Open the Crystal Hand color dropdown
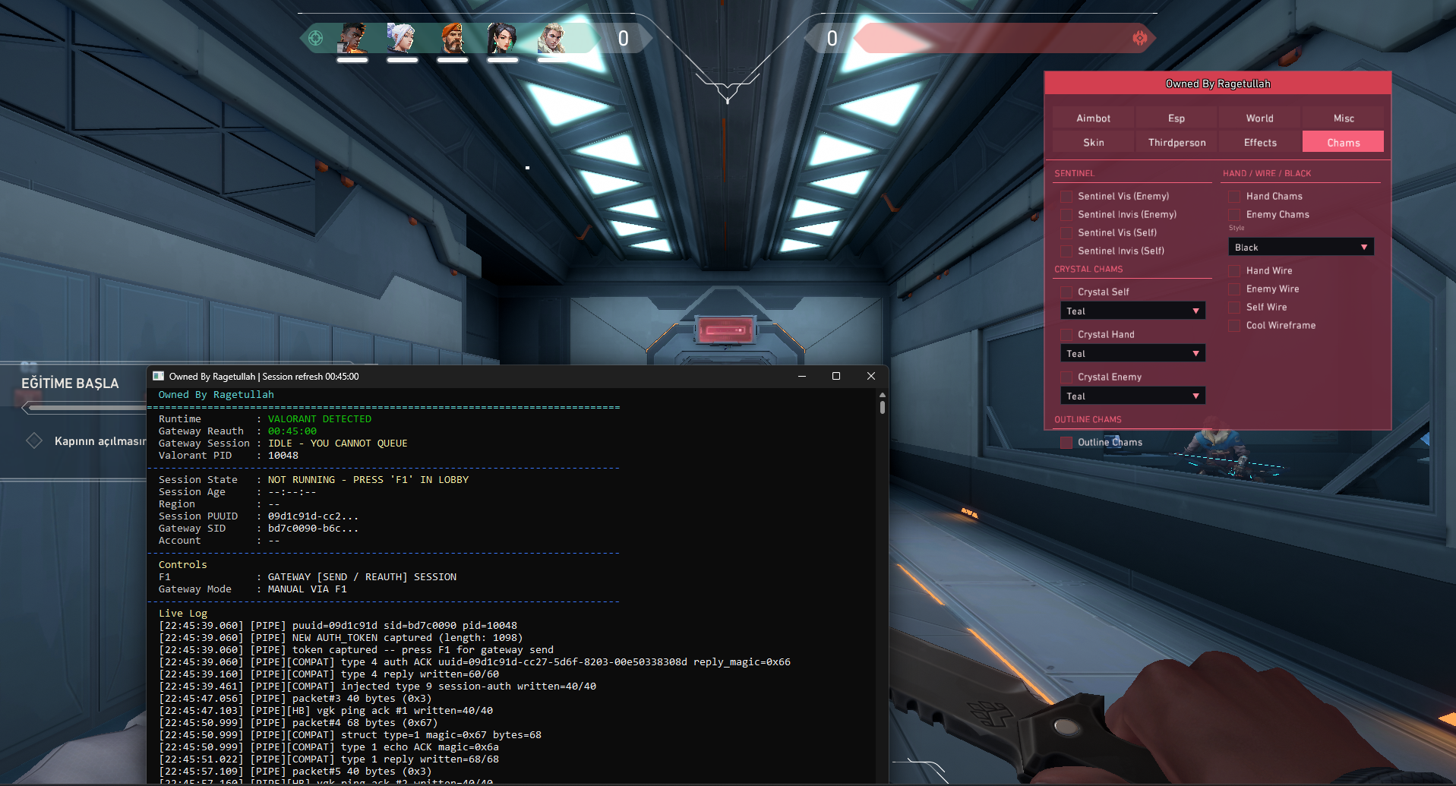Screen dimensions: 1456x786 (1132, 353)
